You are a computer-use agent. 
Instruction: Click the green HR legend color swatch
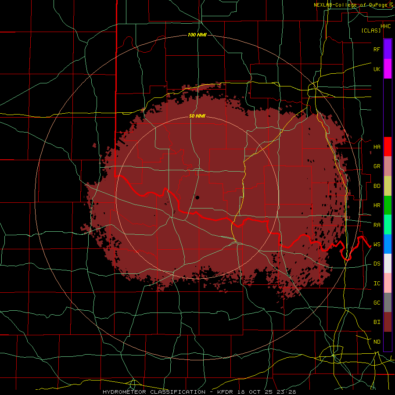coord(388,205)
